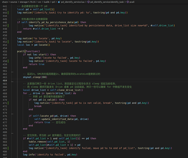Click the git change marker beside line 443
This screenshot has width=188, height=158.
click(x=8, y=13)
